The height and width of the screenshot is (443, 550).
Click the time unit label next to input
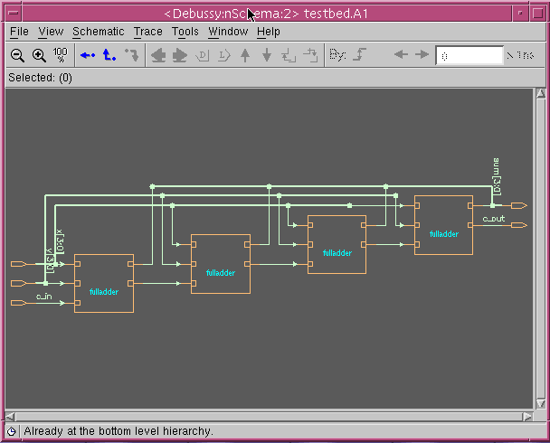click(521, 55)
